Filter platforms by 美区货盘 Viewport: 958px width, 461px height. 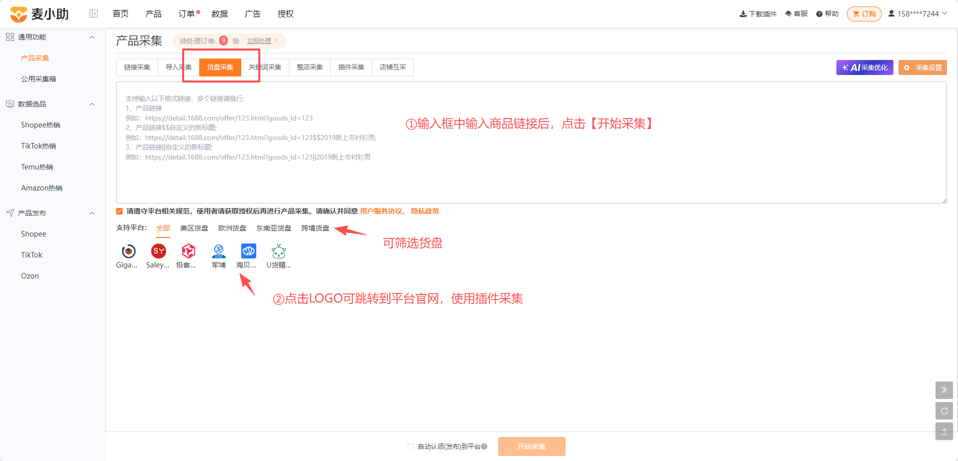tap(194, 228)
